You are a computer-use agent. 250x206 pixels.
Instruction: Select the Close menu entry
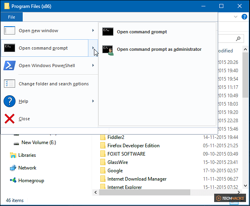[x=49, y=119]
